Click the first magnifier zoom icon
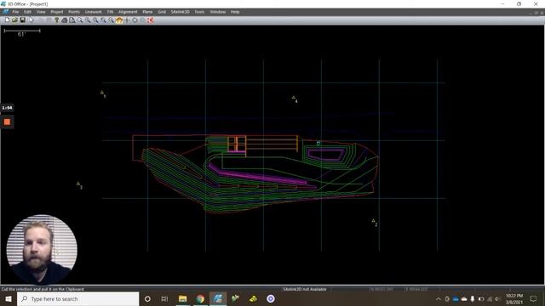Image resolution: width=545 pixels, height=306 pixels. 80,20
